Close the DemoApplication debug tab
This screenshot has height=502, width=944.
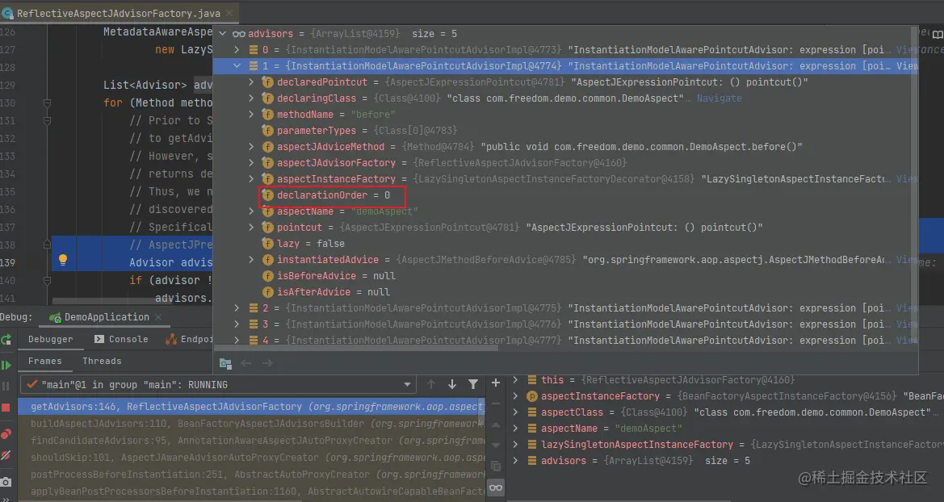click(158, 317)
